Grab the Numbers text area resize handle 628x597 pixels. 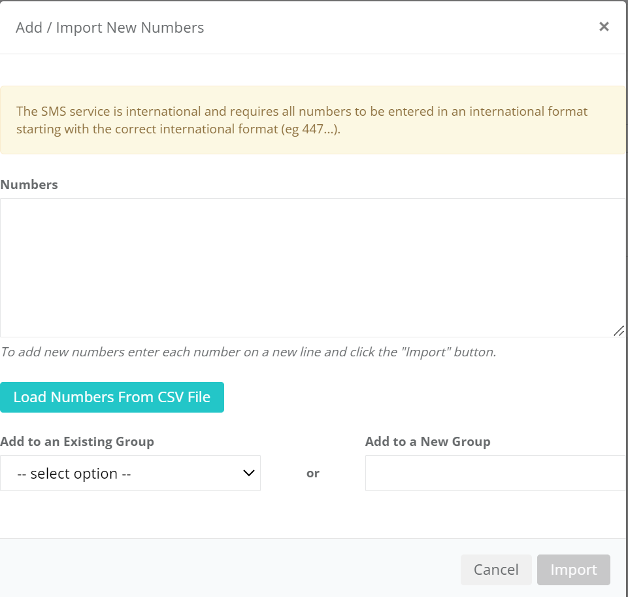pos(618,331)
